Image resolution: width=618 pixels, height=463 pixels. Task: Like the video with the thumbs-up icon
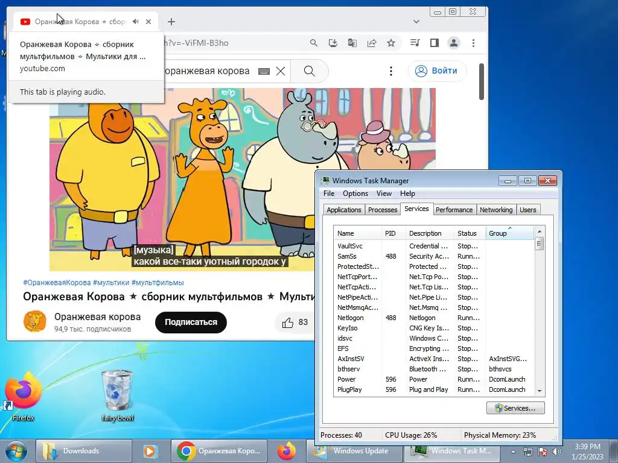[x=288, y=323]
